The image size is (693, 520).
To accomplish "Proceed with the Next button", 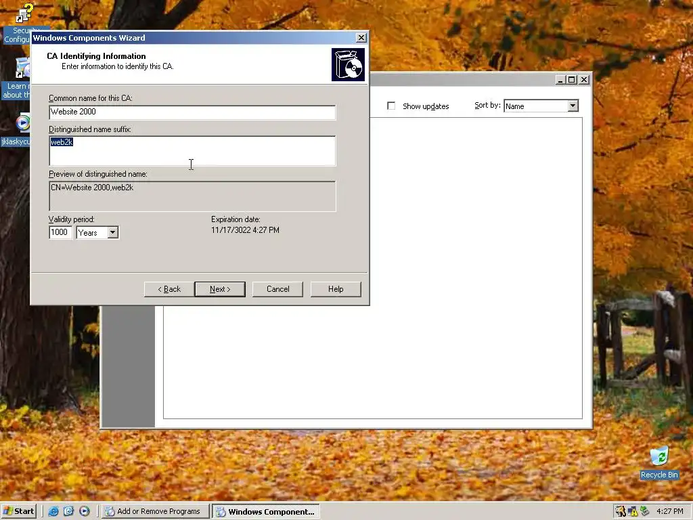I will [x=220, y=289].
